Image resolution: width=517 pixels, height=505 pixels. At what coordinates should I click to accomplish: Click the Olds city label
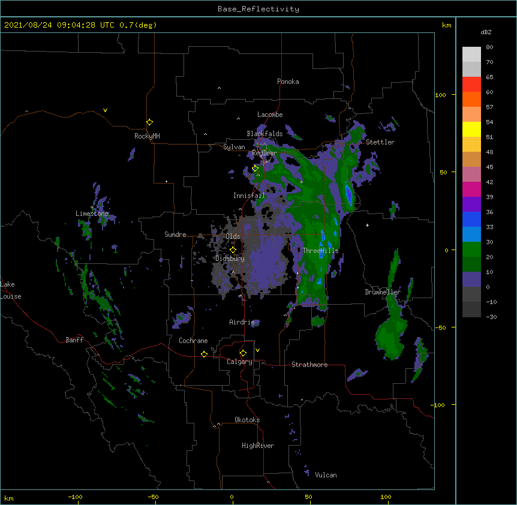point(233,236)
